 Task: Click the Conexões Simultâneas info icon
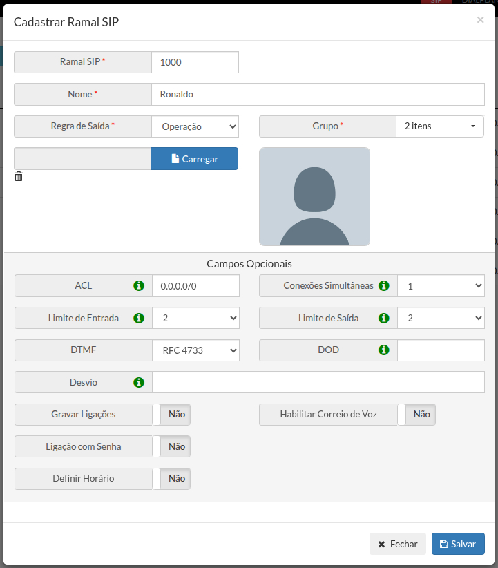point(383,285)
